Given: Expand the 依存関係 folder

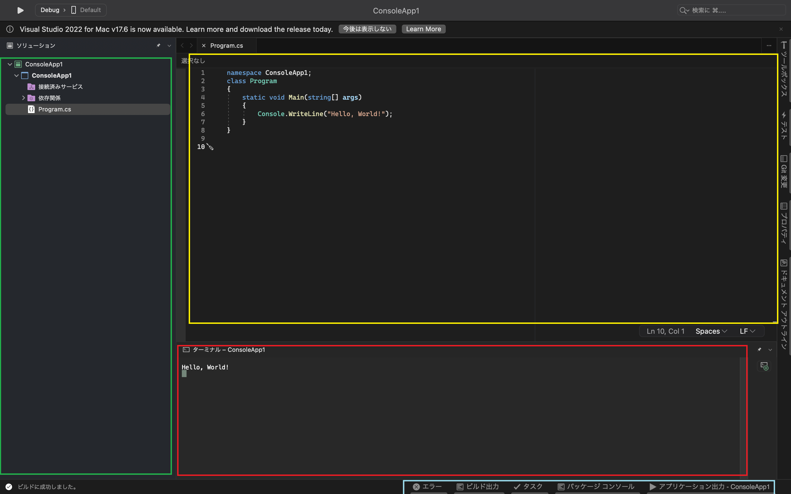Looking at the screenshot, I should pos(23,98).
